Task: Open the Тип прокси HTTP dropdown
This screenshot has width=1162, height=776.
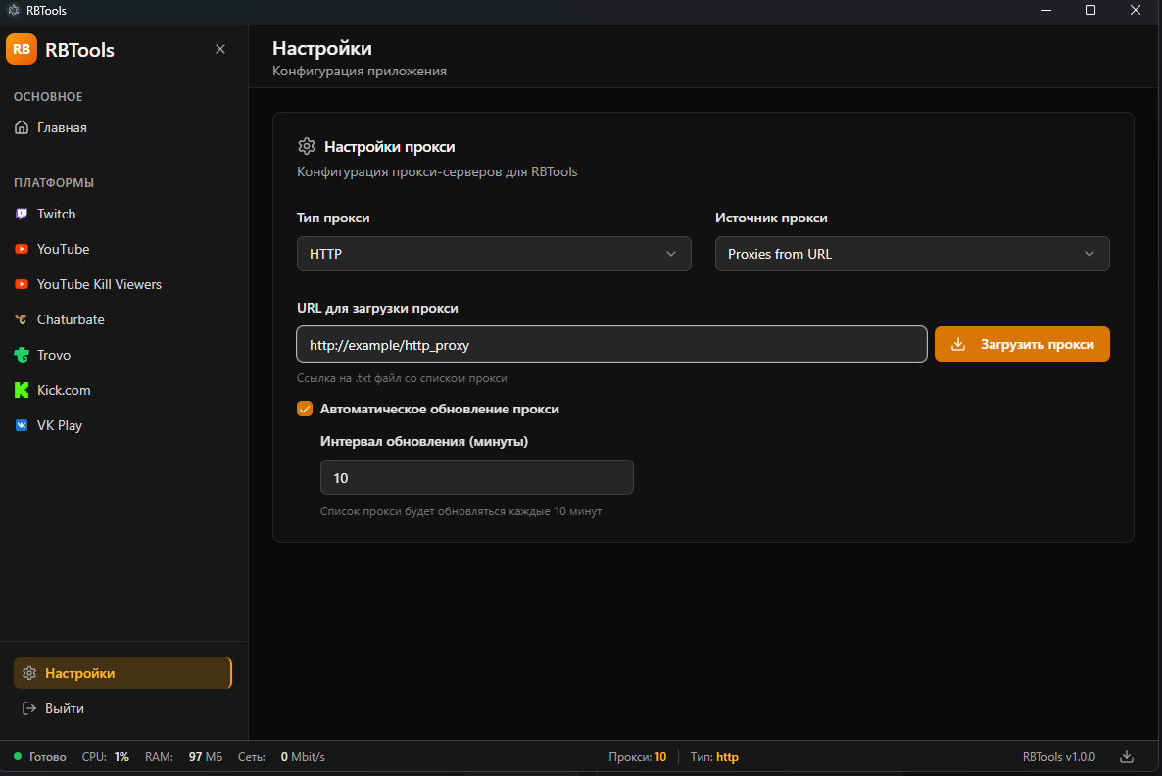Action: [494, 254]
